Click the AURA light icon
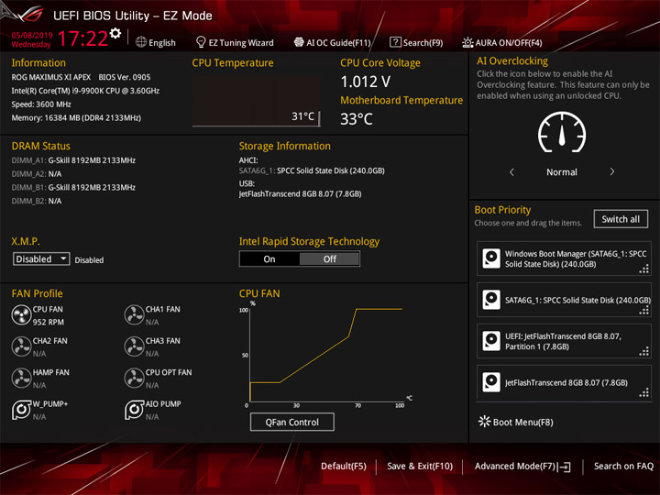Viewport: 660px width, 495px height. pyautogui.click(x=467, y=42)
